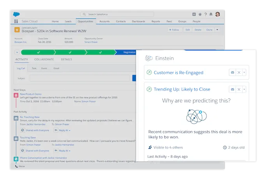The height and width of the screenshot is (176, 265).
Task: Click the email icon beside the 'Hello Jackie' Touching Base message
Action: point(16,139)
